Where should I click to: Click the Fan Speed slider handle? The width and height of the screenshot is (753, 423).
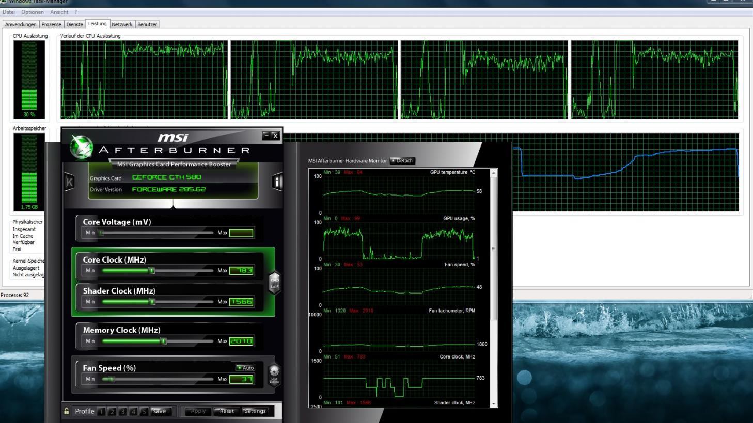[112, 379]
